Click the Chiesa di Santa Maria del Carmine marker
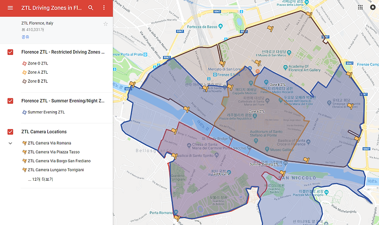This screenshot has height=225, width=379. [189, 145]
